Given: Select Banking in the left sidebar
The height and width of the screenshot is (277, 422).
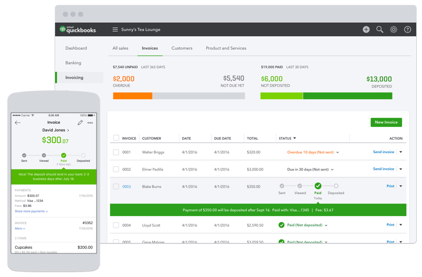Looking at the screenshot, I should point(73,63).
